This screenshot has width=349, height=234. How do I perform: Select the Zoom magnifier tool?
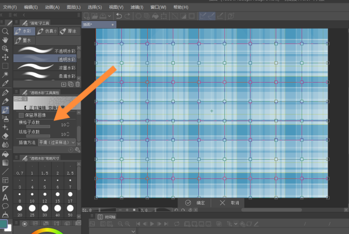pos(5,31)
